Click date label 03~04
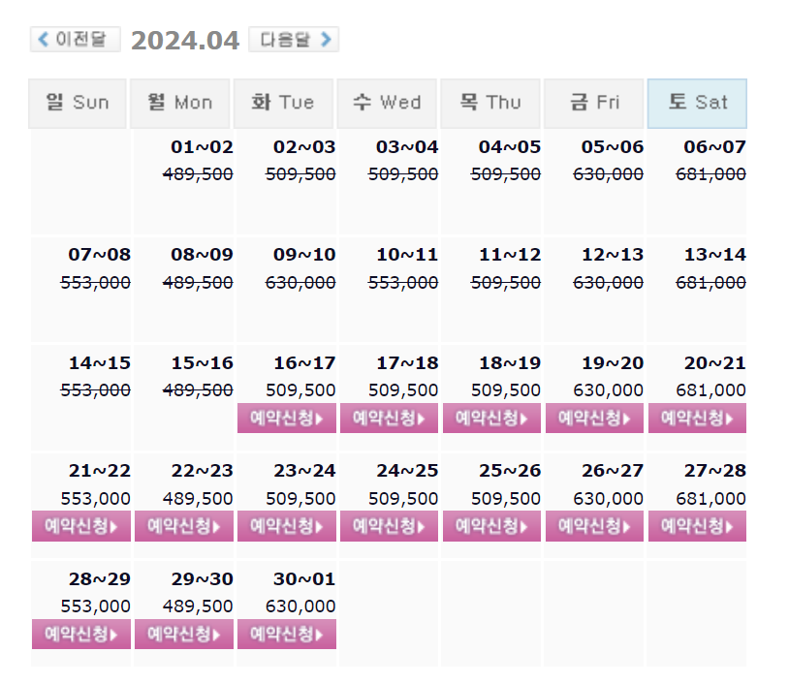 tap(407, 147)
